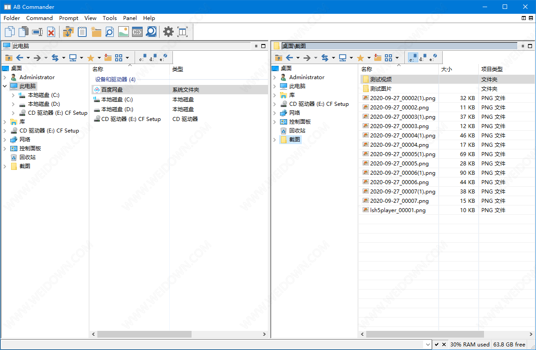Click the Rename icon in main toolbar
This screenshot has height=350, width=536.
[37, 32]
